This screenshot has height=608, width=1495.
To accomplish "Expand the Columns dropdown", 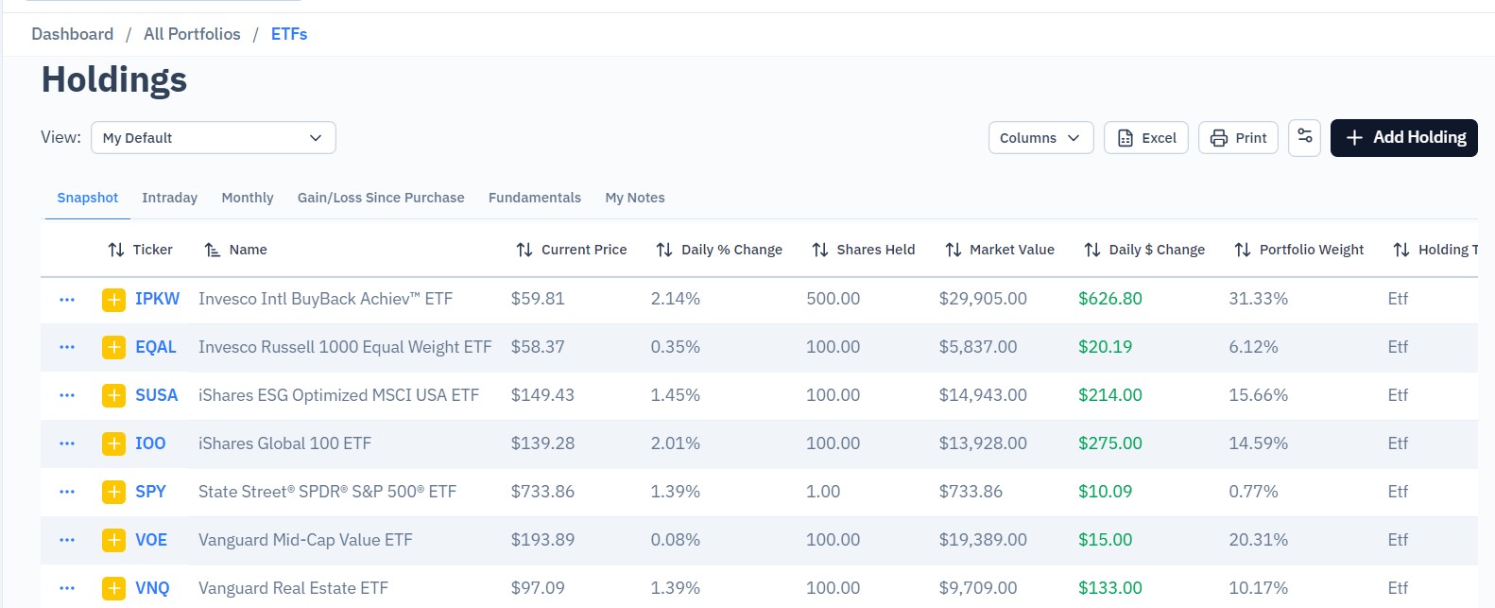I will [x=1041, y=138].
